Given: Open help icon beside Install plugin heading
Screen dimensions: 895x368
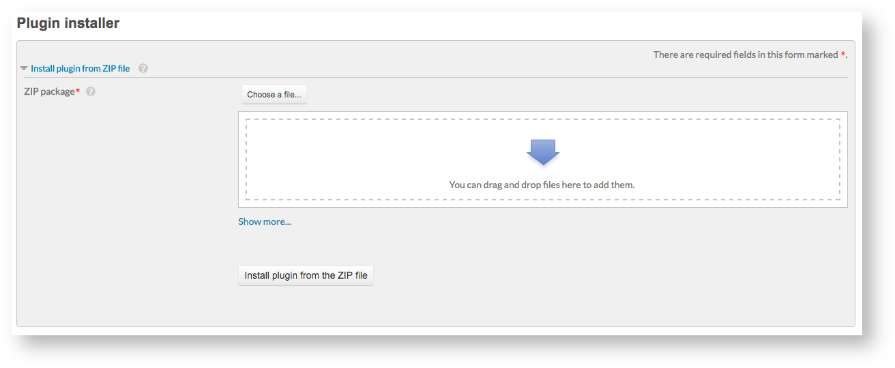Looking at the screenshot, I should click(143, 69).
